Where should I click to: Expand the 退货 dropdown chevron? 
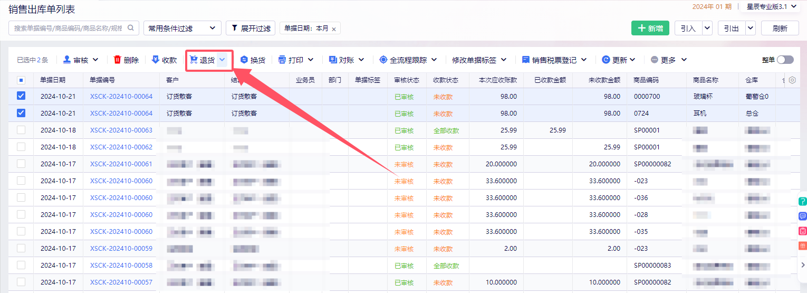click(223, 60)
